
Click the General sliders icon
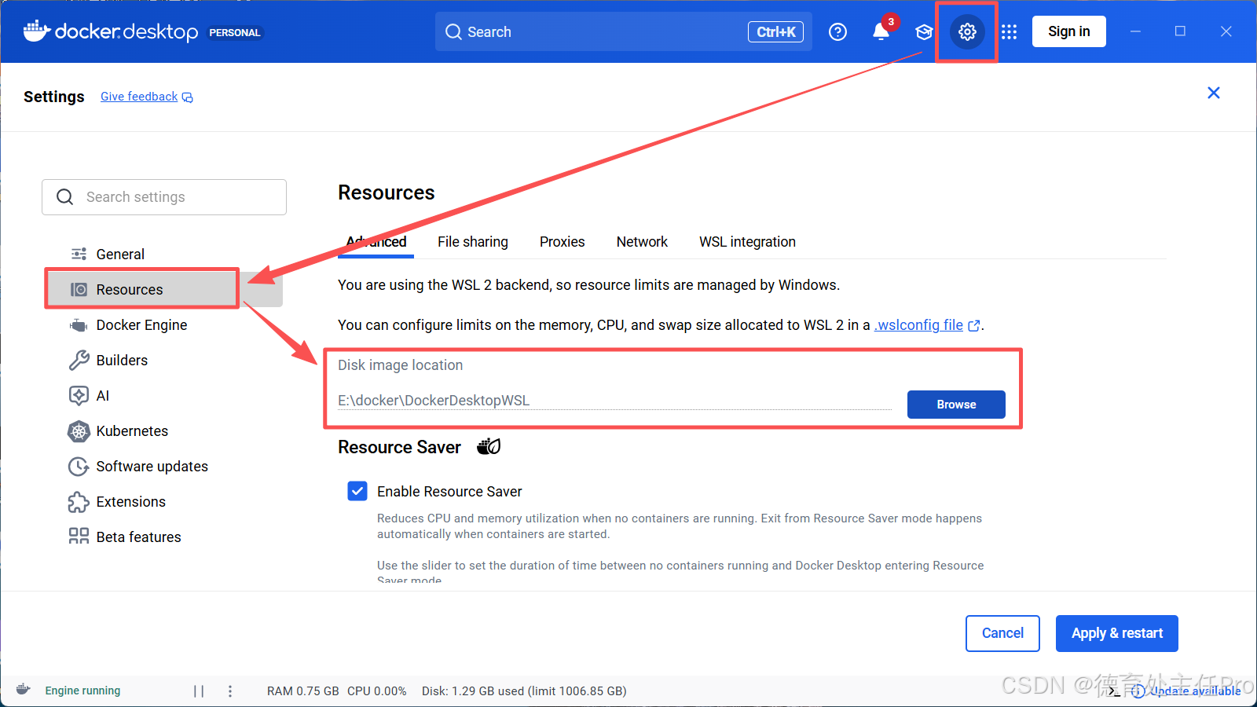[79, 254]
